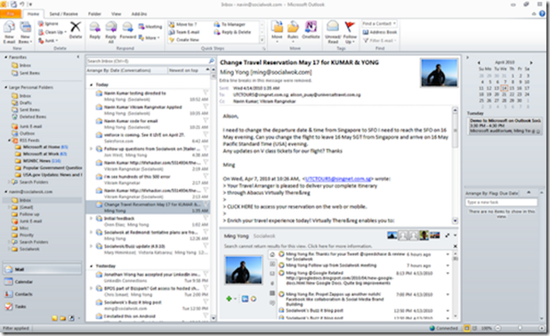The height and width of the screenshot is (336, 550).
Task: Click 'Extra line breaks' info bar
Action: pyautogui.click(x=265, y=80)
